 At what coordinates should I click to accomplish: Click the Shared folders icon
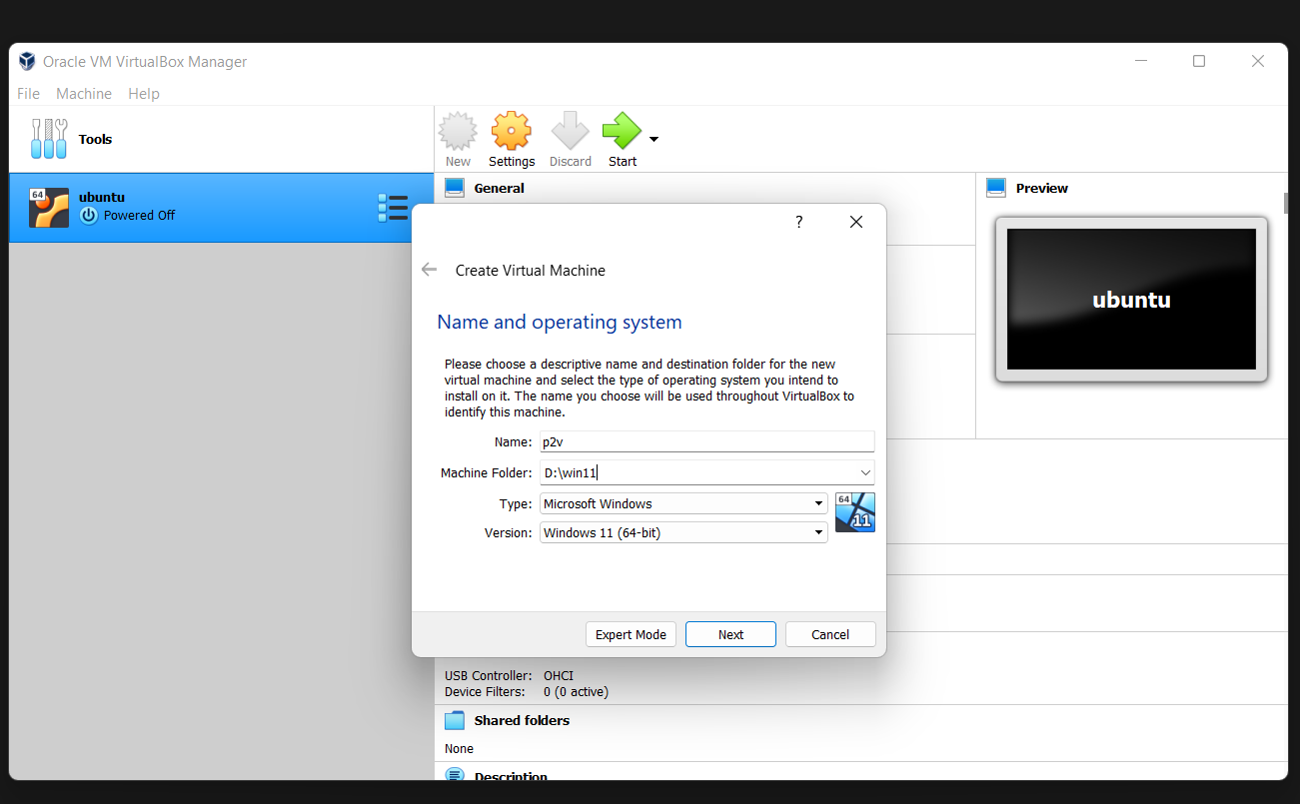click(x=455, y=720)
